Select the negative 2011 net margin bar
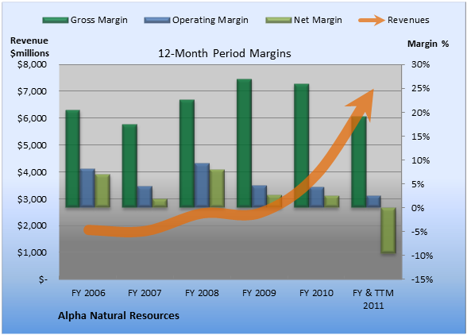467x335 pixels. [x=388, y=230]
